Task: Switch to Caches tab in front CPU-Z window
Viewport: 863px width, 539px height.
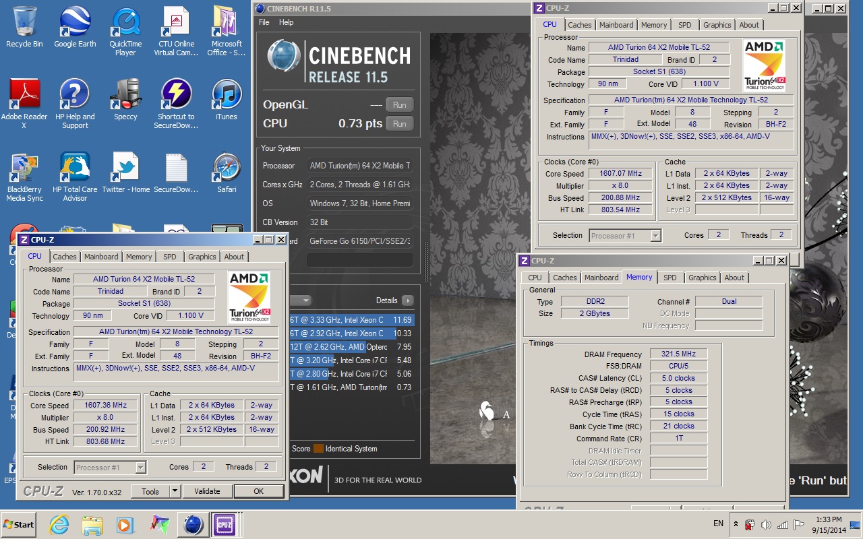Action: tap(65, 257)
